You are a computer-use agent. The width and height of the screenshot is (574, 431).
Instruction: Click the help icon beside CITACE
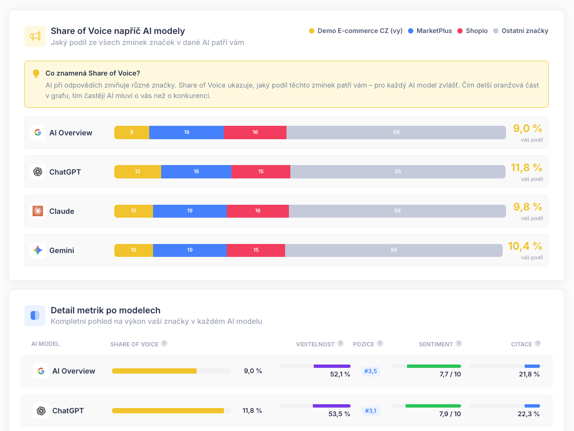(538, 343)
